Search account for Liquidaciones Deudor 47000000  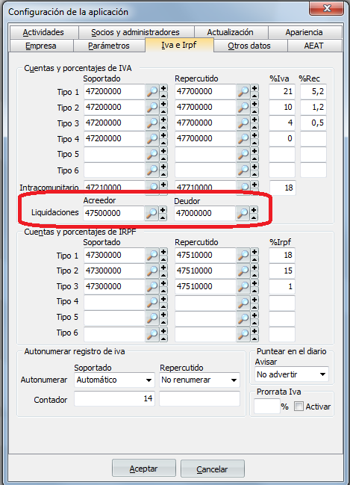coord(243,213)
